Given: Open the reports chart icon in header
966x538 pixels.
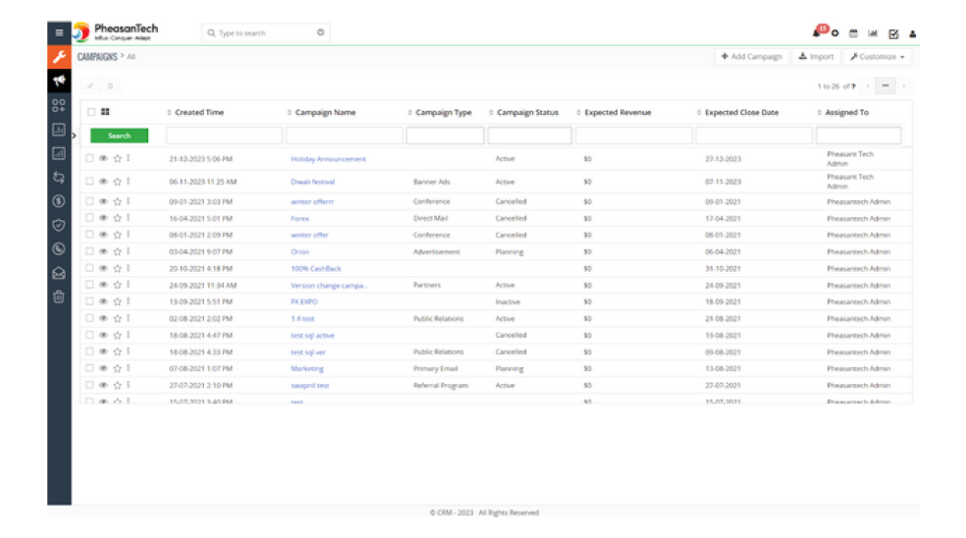Looking at the screenshot, I should tap(873, 33).
